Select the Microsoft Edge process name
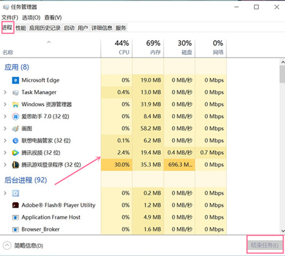This screenshot has width=285, height=256. coord(40,80)
